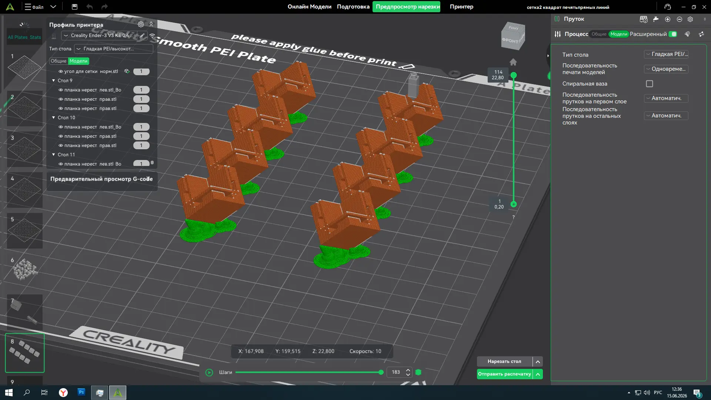Open Тип стола dropdown in Процесс panel

tap(666, 54)
